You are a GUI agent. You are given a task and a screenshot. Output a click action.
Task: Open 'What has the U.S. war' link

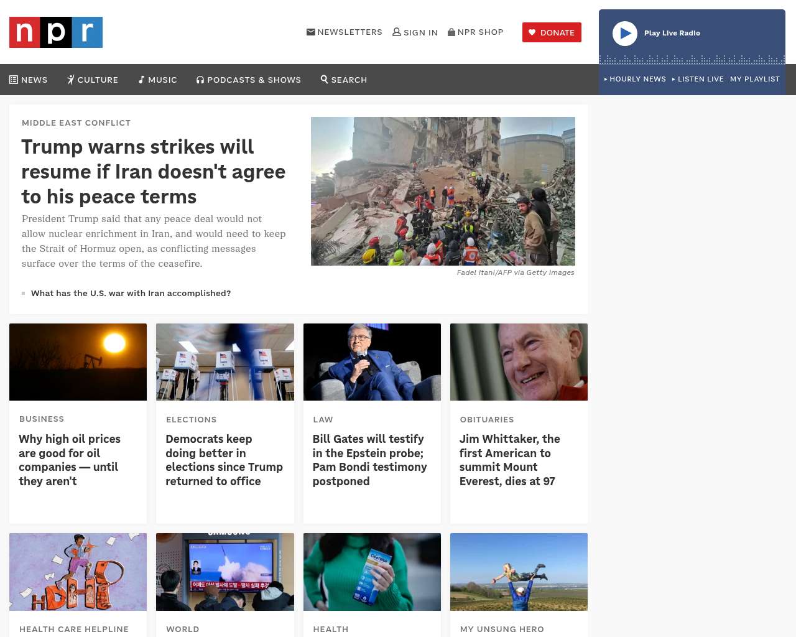[x=131, y=293]
